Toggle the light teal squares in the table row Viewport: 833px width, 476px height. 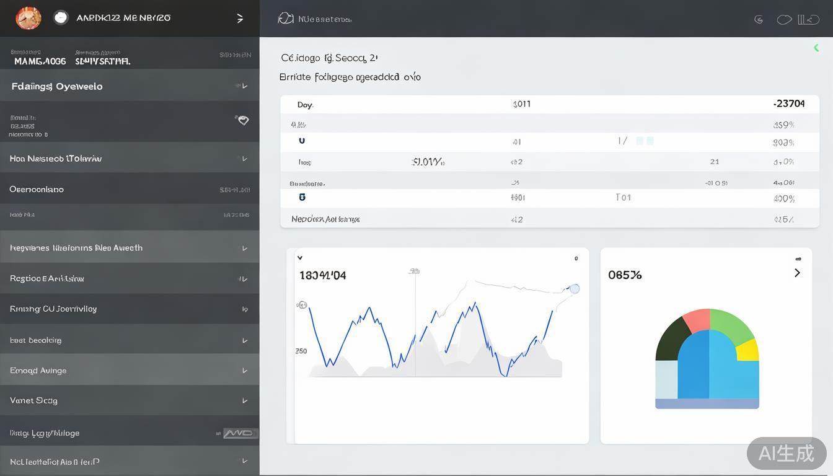pos(645,141)
